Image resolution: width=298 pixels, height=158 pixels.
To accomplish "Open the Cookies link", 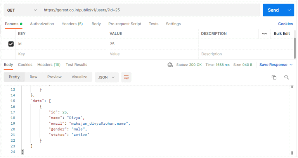I will [285, 24].
